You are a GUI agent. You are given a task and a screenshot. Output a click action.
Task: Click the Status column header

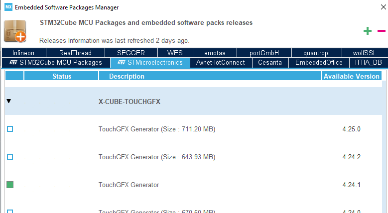coord(61,76)
